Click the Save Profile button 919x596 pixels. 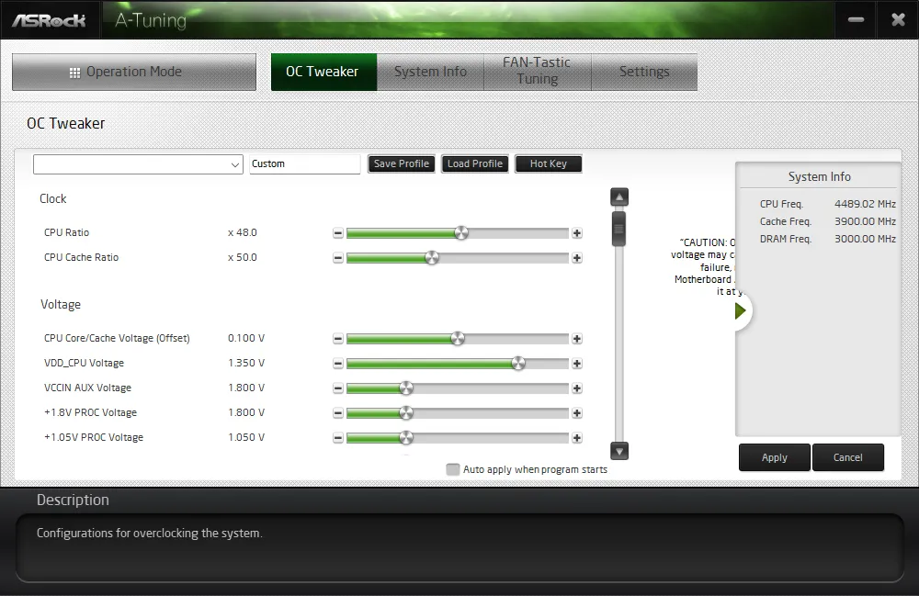pyautogui.click(x=402, y=164)
